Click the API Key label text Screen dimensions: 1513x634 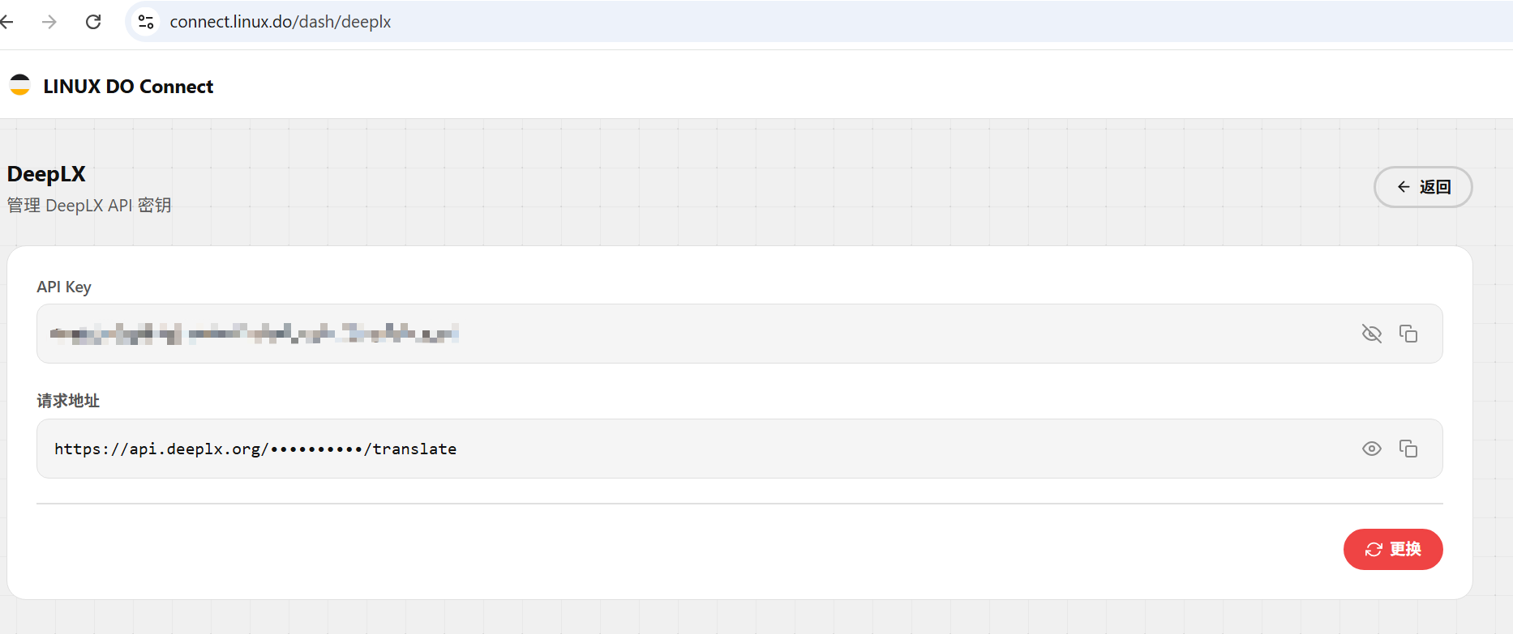(x=64, y=287)
